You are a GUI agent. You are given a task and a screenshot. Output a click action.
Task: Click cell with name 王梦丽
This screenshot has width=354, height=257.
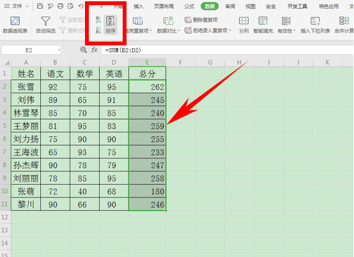[x=26, y=126]
